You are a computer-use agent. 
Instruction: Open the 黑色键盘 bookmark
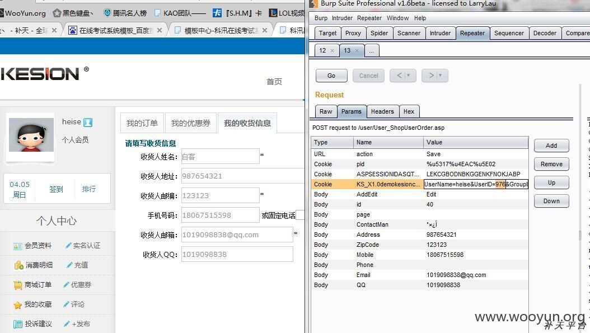(x=73, y=13)
